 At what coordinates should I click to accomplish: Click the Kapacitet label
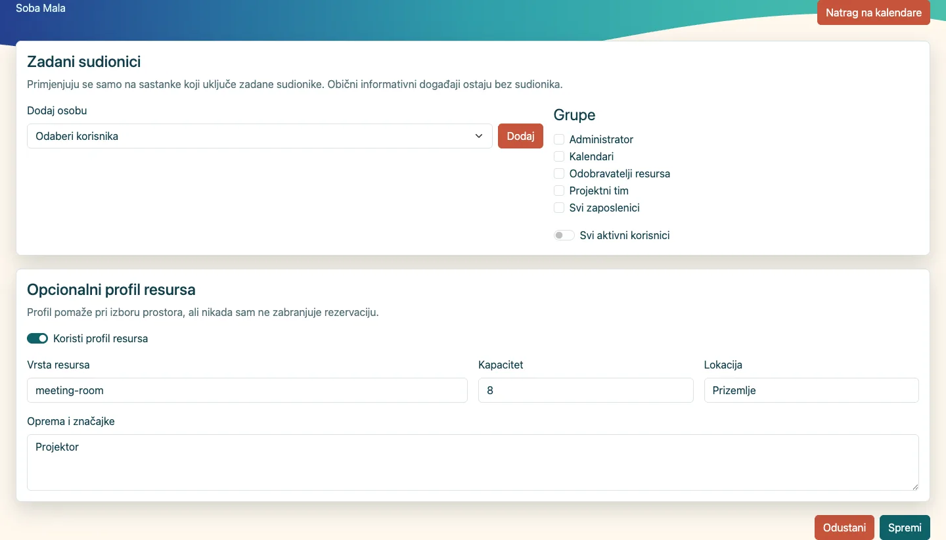pos(501,365)
